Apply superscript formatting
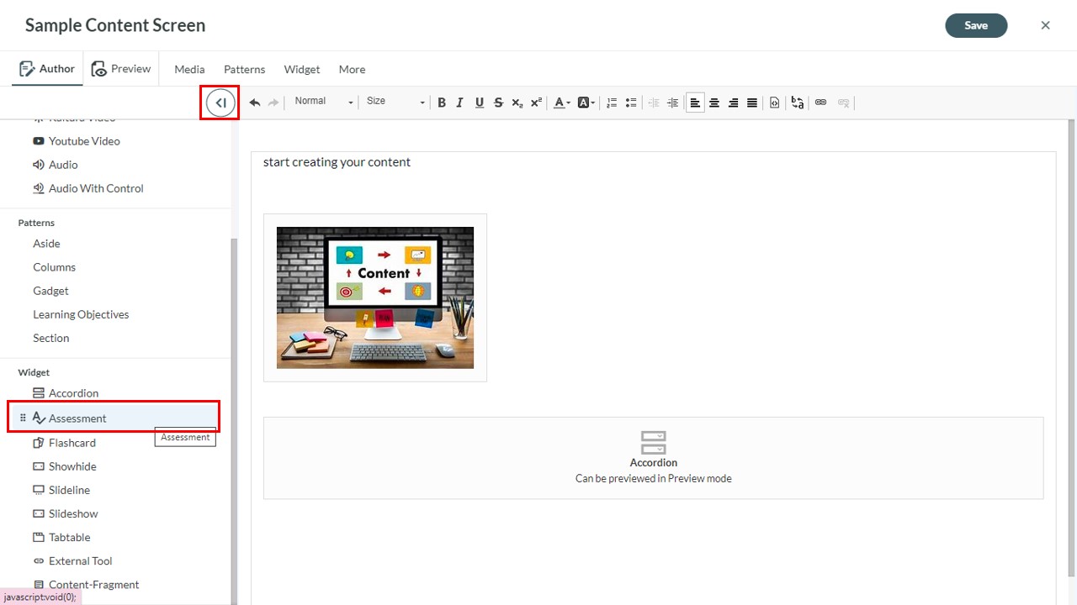Image resolution: width=1077 pixels, height=605 pixels. pyautogui.click(x=536, y=103)
